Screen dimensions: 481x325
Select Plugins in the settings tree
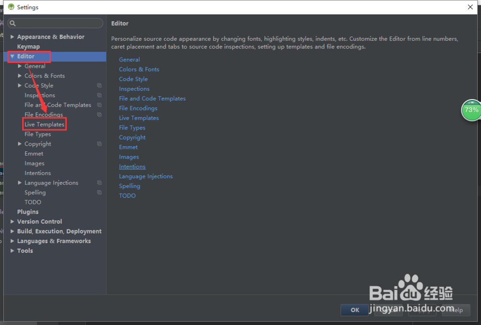tap(27, 212)
